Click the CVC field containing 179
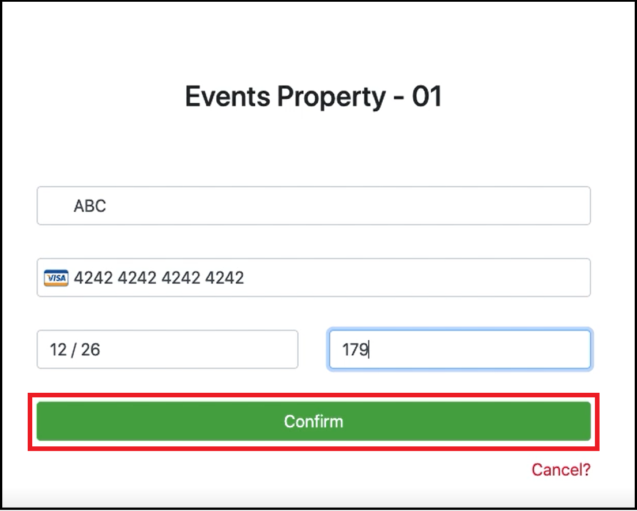This screenshot has width=637, height=511. tap(459, 350)
